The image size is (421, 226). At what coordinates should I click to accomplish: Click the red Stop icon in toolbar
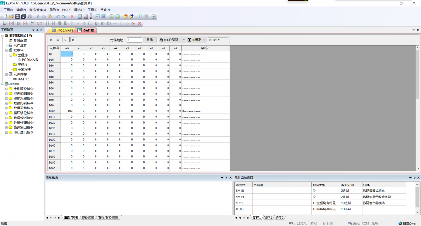[x=146, y=16]
